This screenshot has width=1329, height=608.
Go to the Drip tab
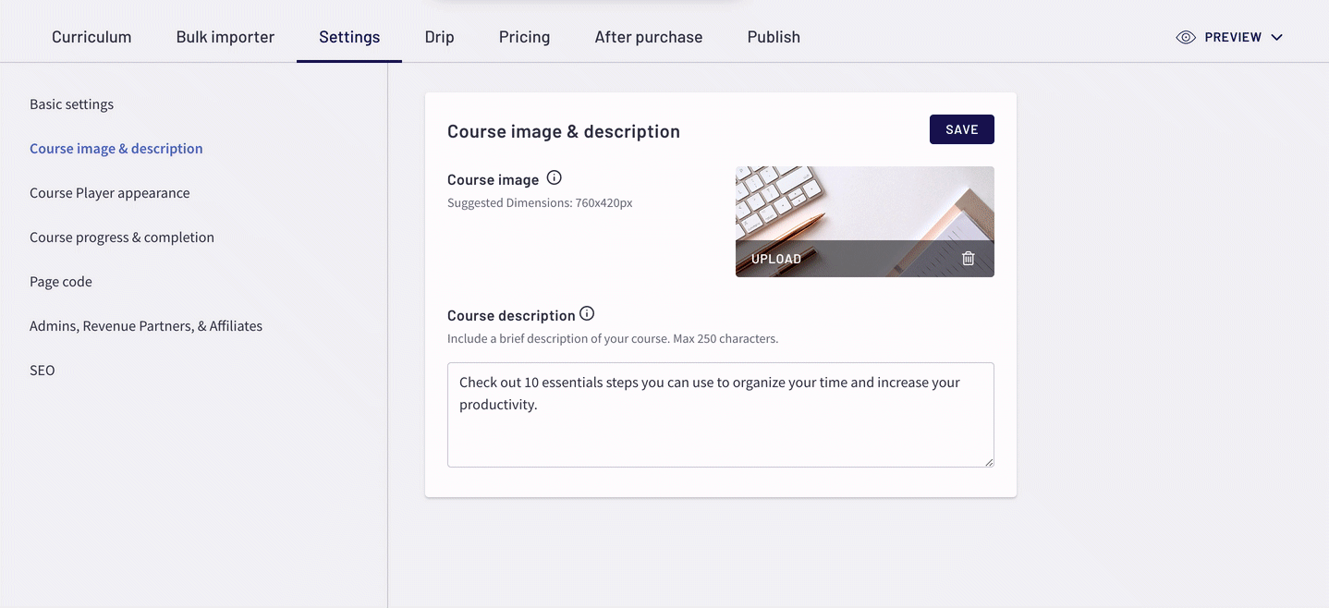coord(439,37)
